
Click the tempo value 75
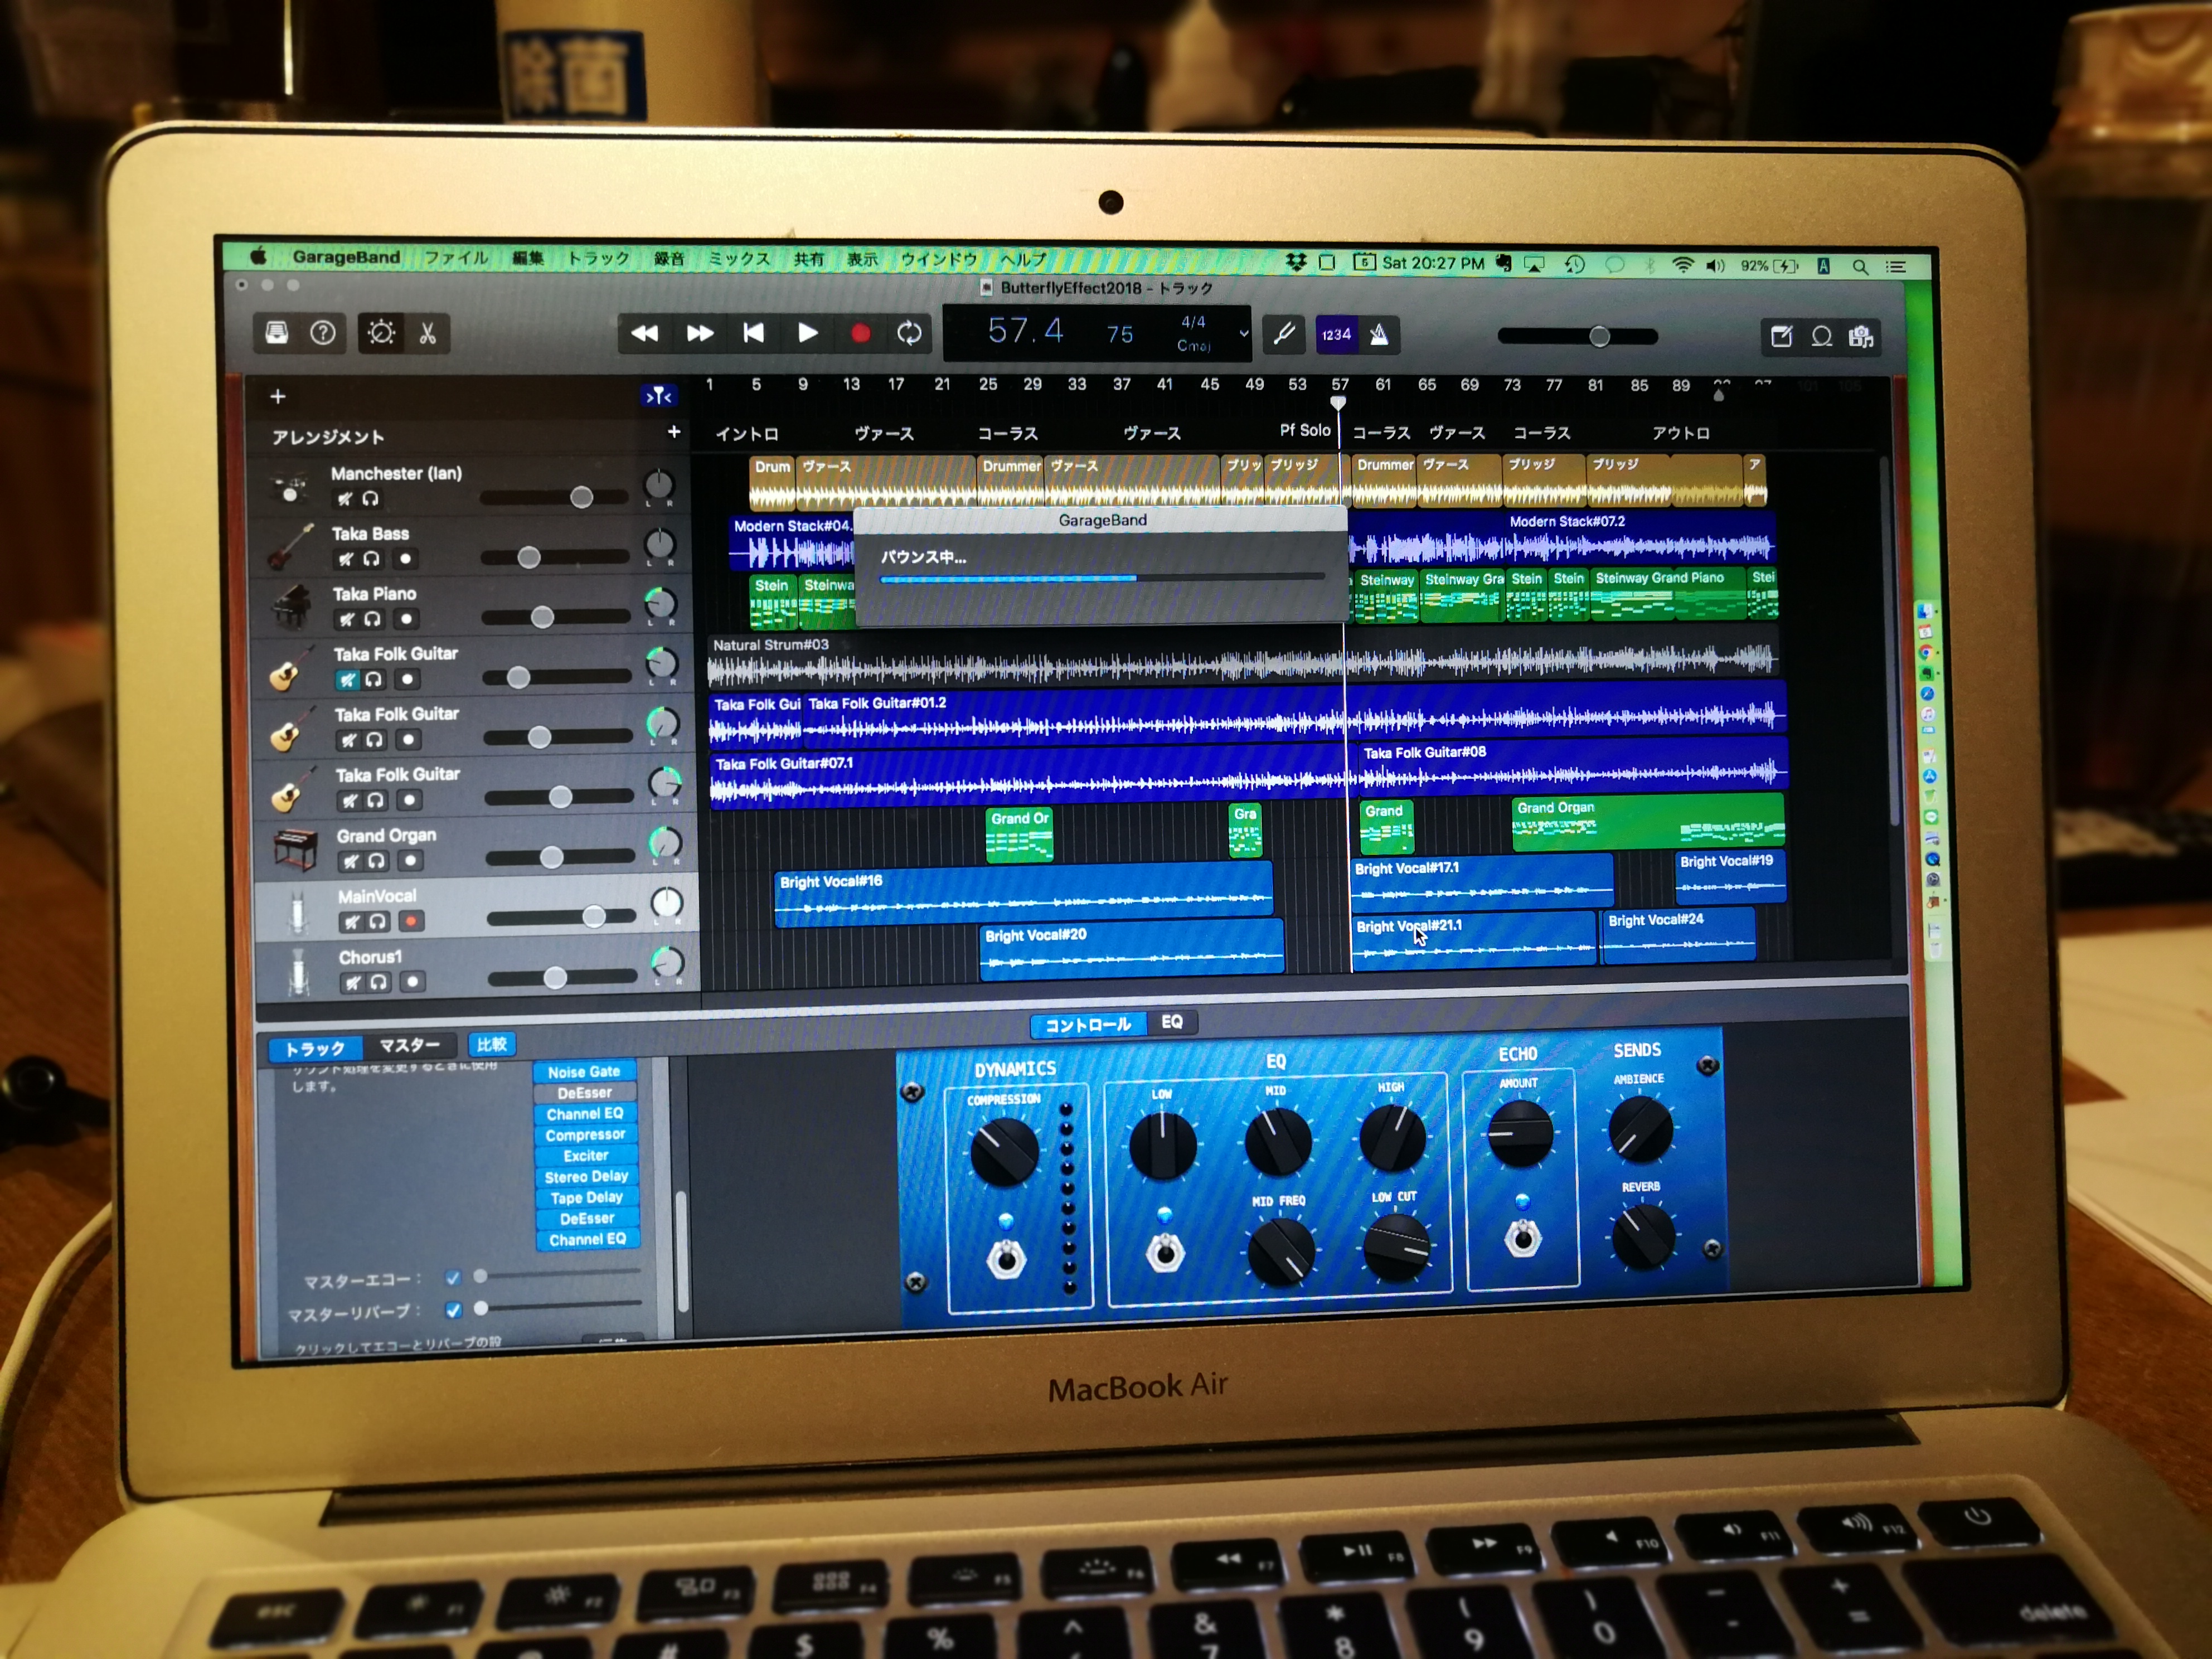point(1120,334)
